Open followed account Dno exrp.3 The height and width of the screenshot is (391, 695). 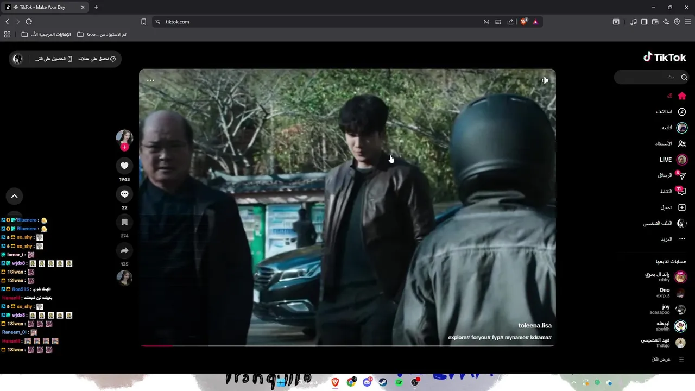click(x=671, y=293)
